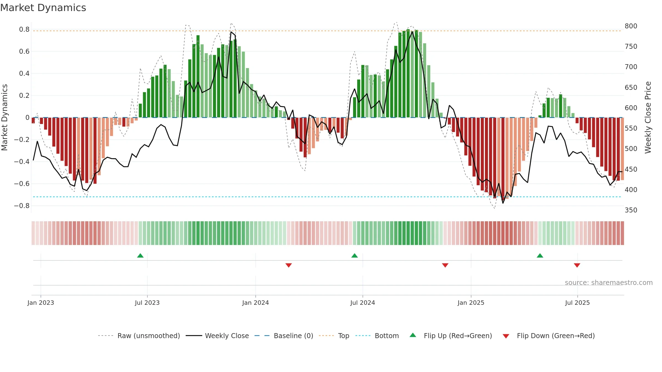Click the −0.2 left axis tick
This screenshot has width=662, height=372.
click(x=22, y=139)
